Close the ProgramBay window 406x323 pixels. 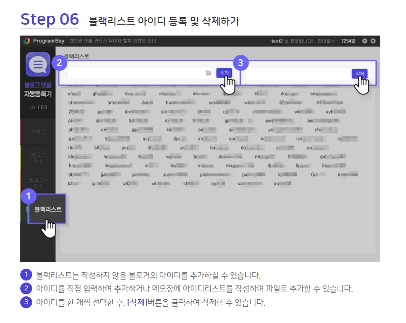point(373,41)
